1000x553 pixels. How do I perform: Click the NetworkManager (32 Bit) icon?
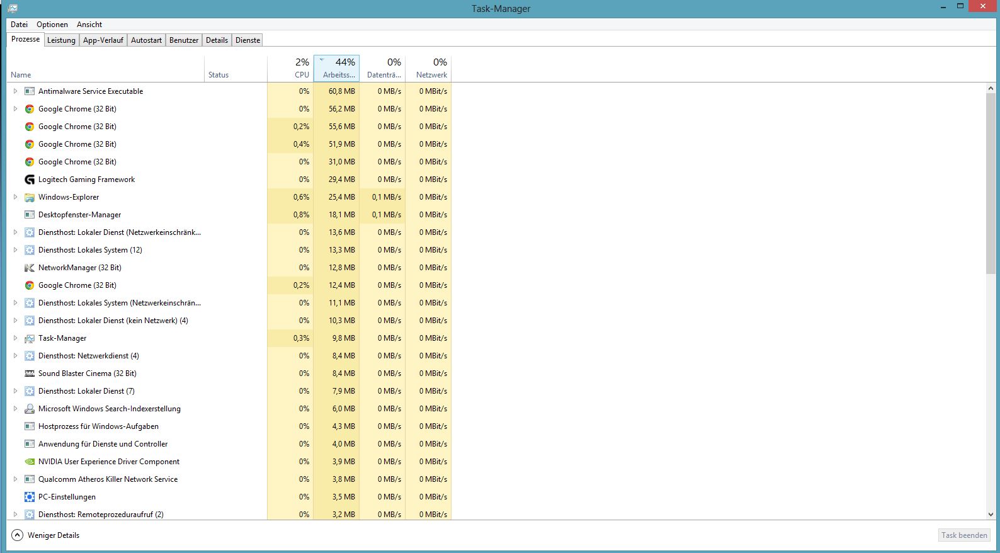click(x=29, y=268)
